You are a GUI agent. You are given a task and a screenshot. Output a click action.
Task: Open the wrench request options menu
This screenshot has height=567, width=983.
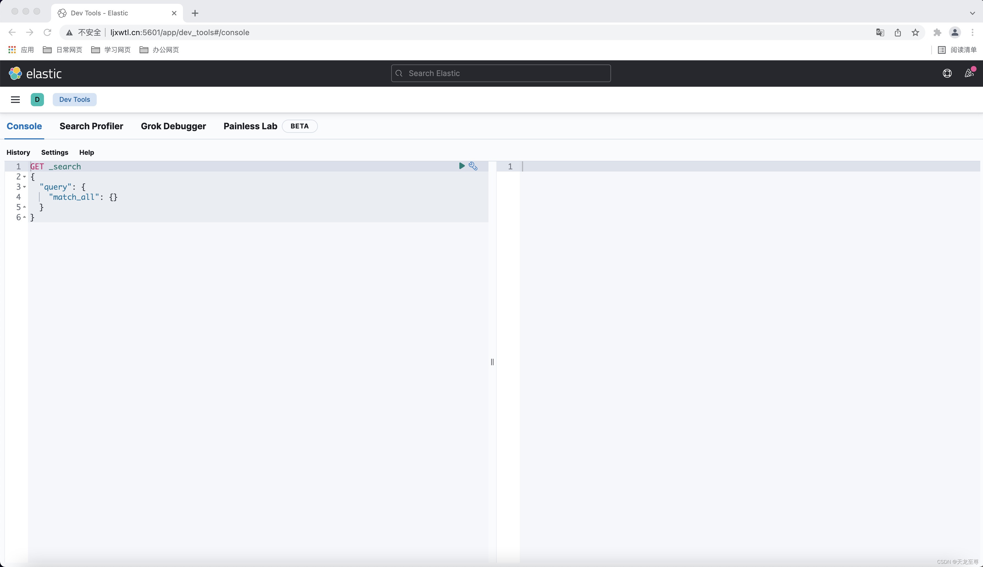[473, 166]
